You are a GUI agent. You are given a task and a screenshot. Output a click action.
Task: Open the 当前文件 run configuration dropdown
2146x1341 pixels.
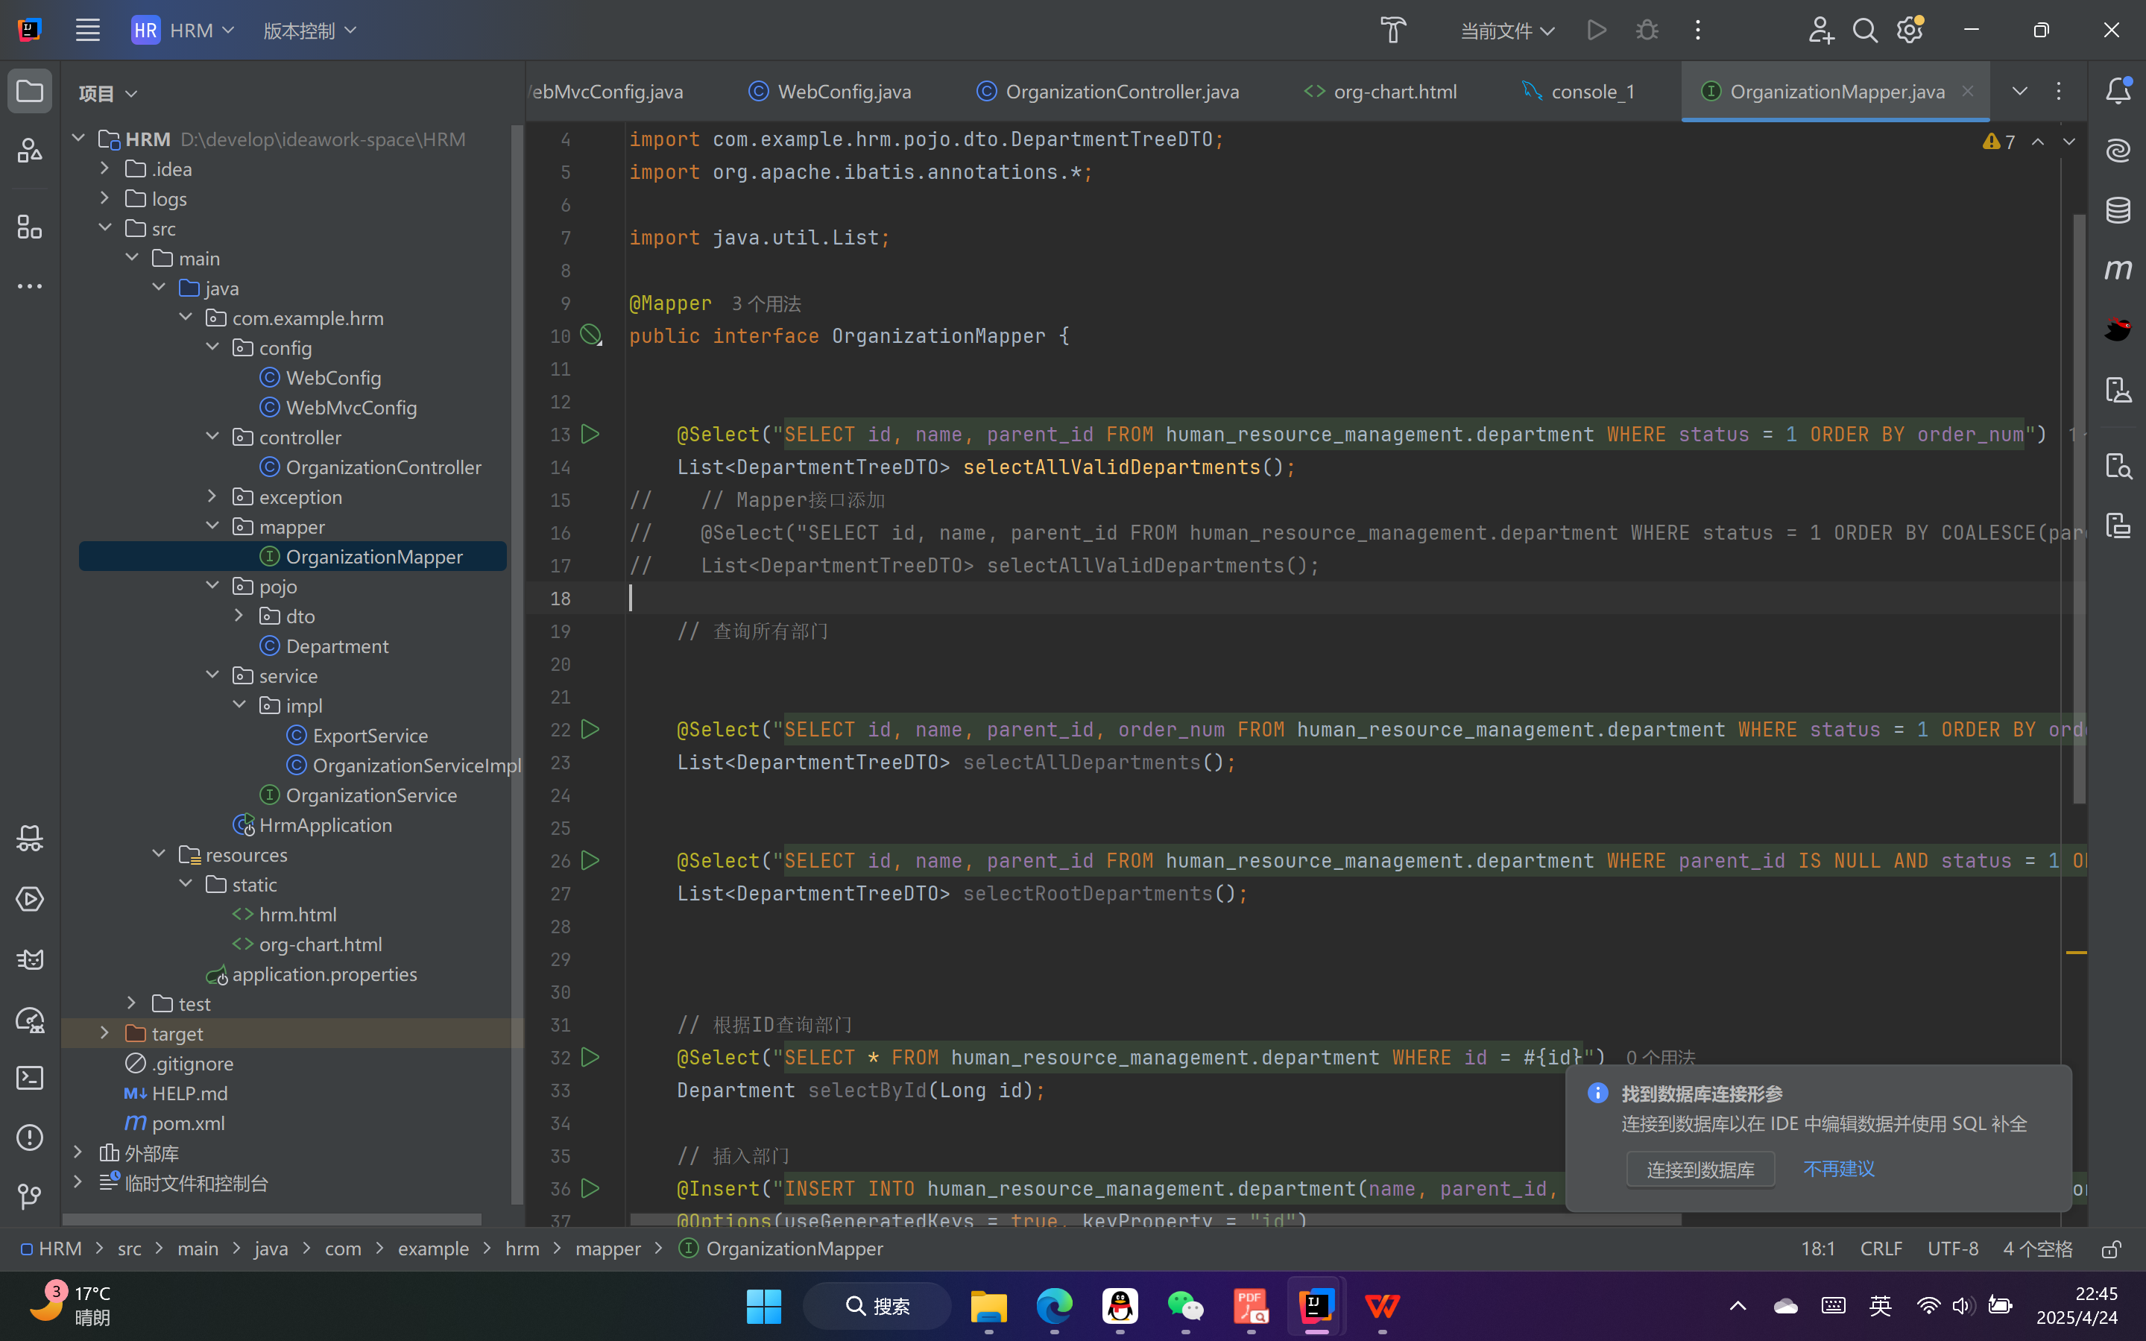pos(1506,30)
